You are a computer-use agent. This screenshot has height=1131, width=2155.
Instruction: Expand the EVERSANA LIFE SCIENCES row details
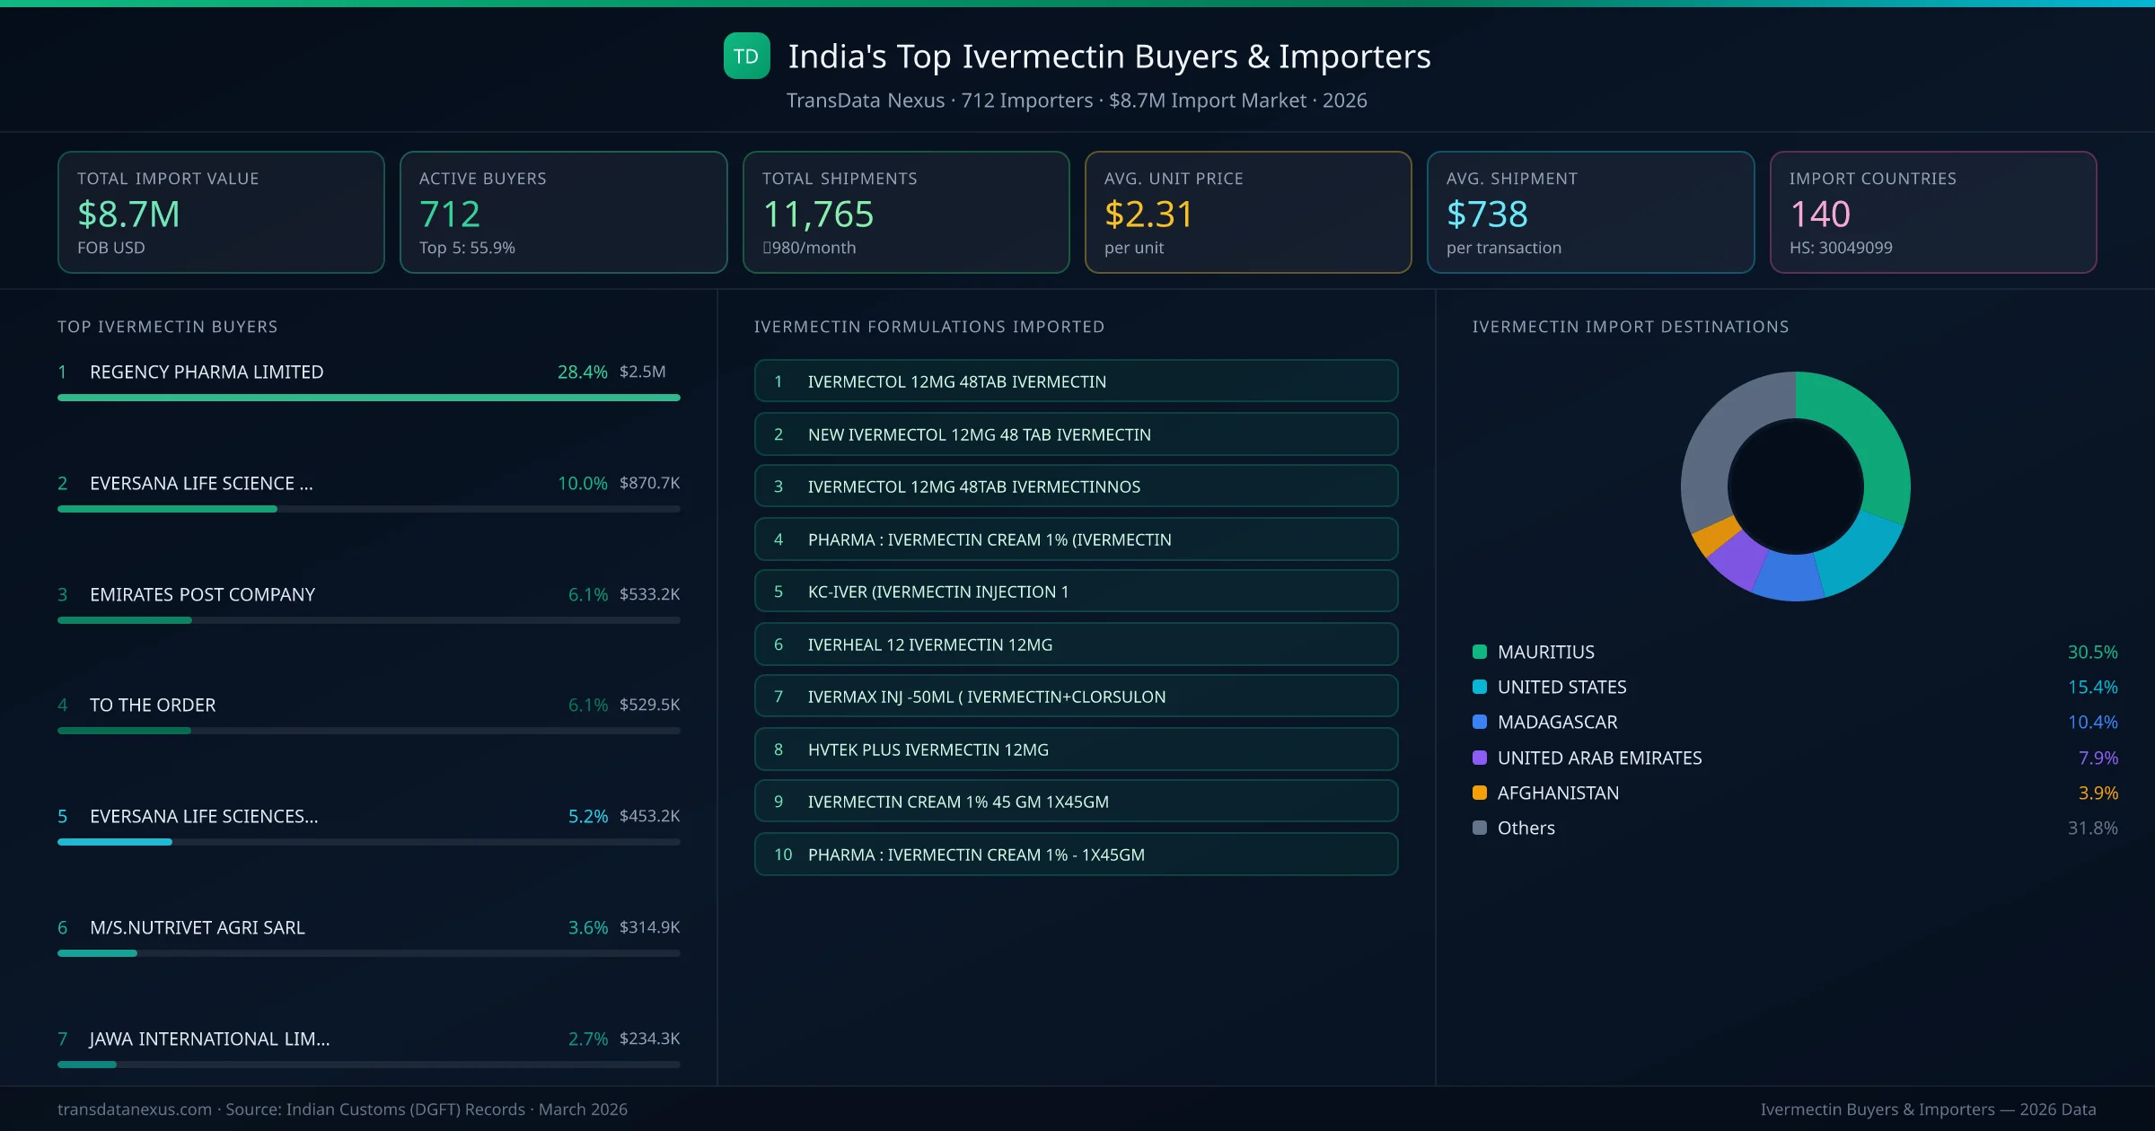pos(203,816)
